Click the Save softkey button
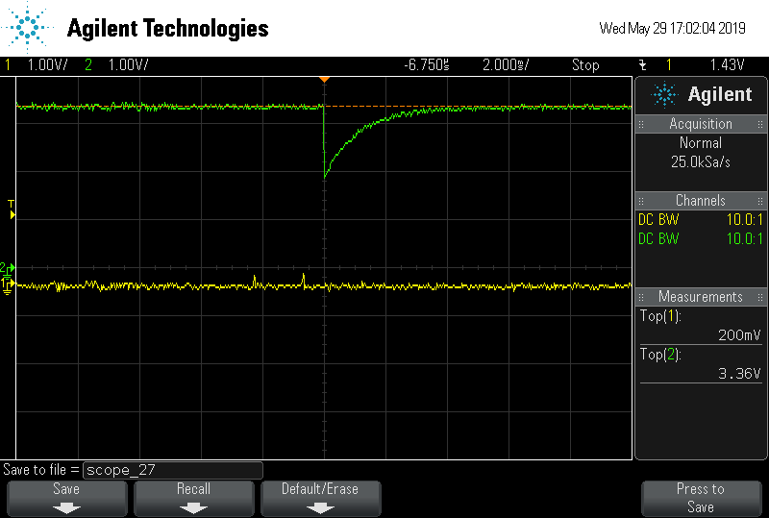Screen dimensions: 769x518 (66, 499)
